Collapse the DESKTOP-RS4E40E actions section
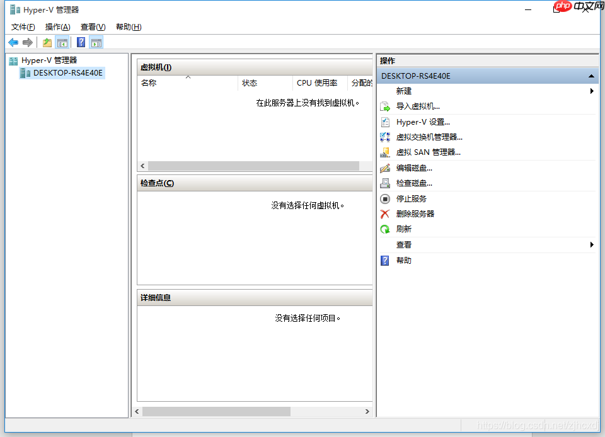605x437 pixels. pos(590,76)
